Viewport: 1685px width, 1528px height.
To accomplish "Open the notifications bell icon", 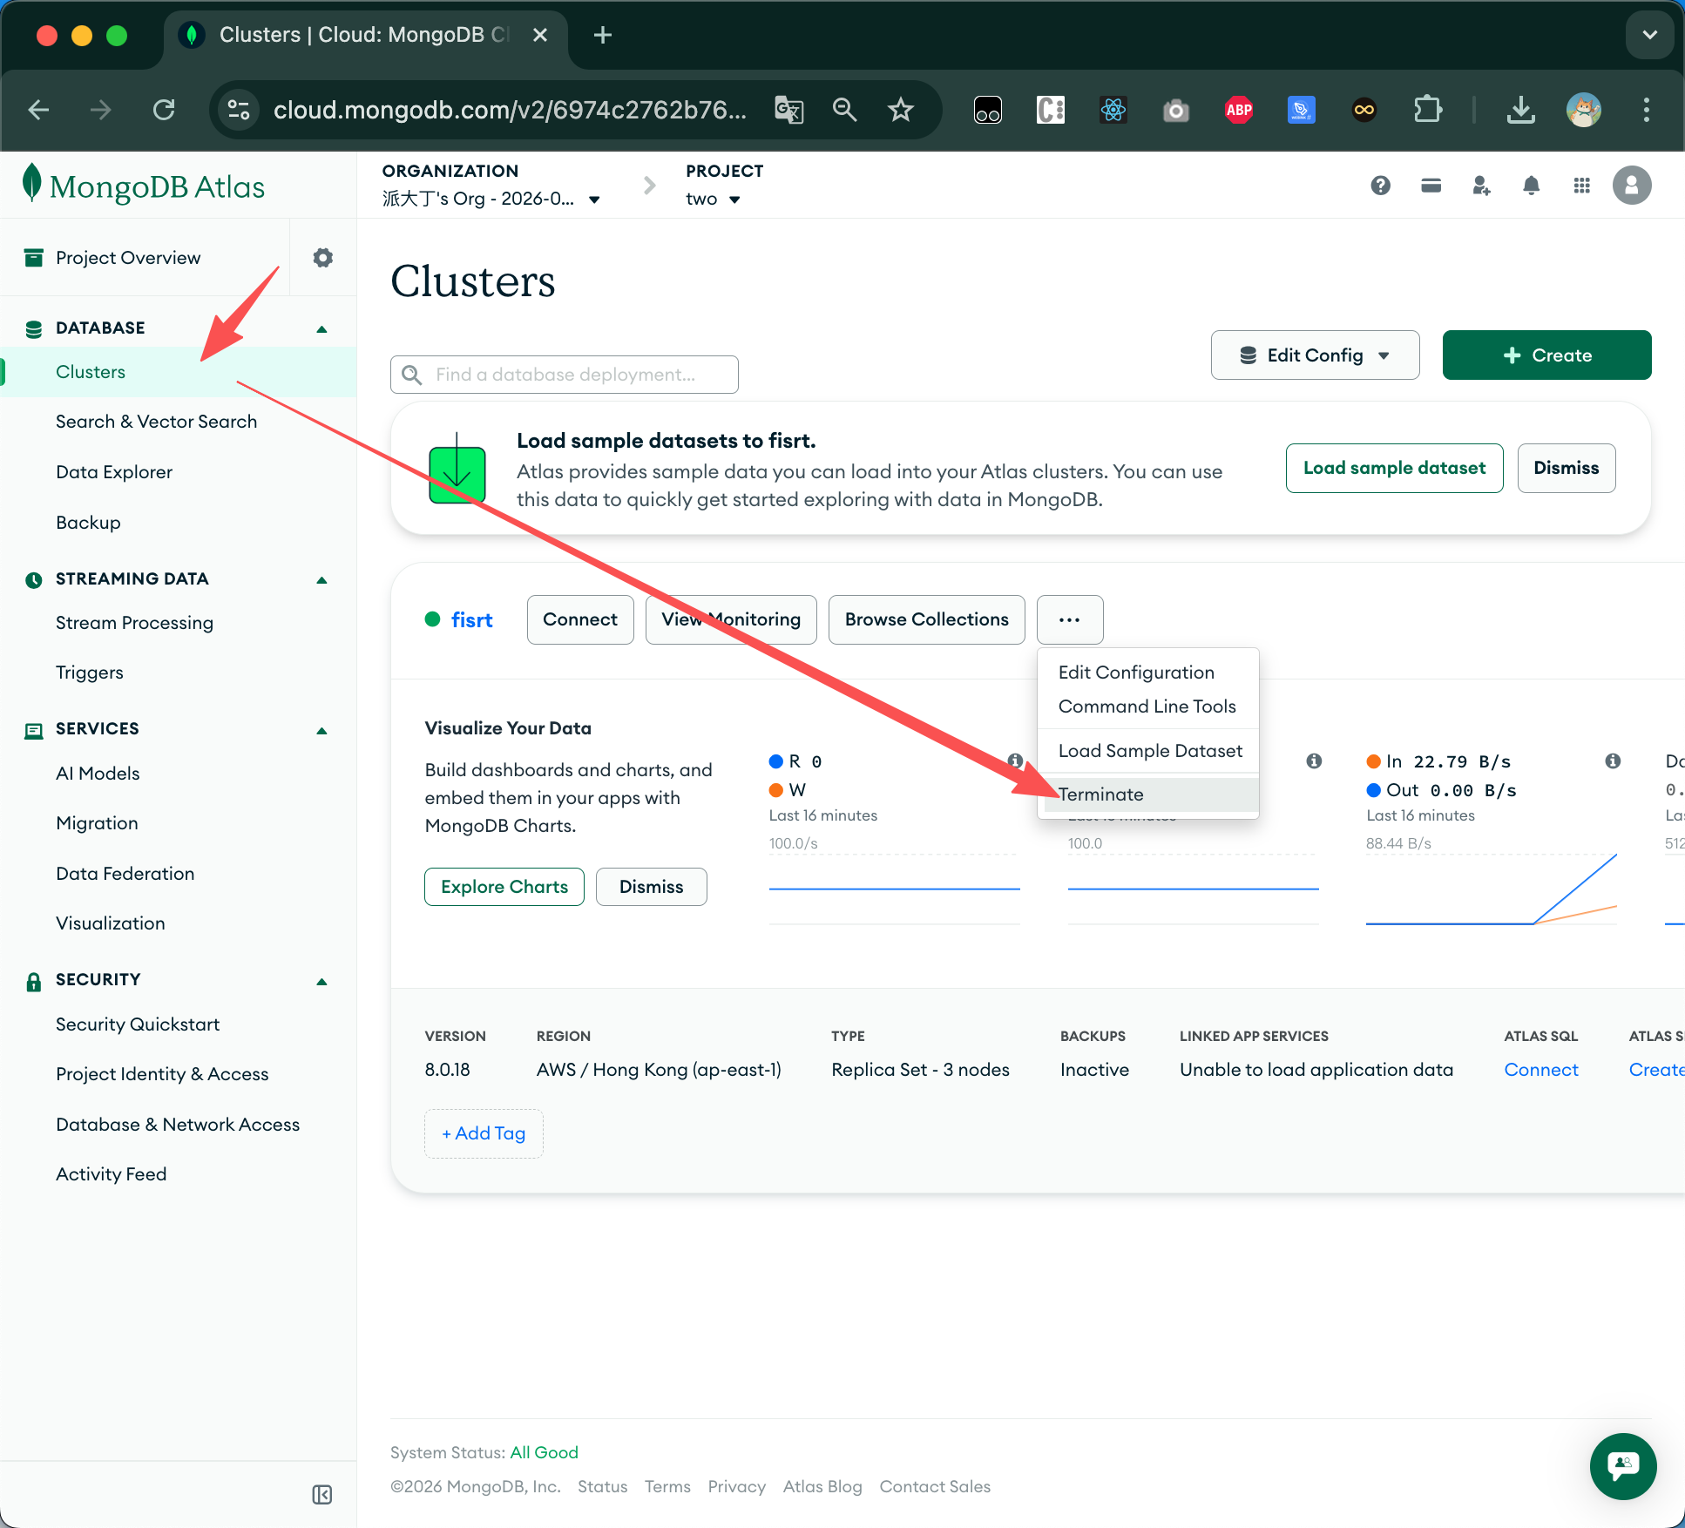I will [1531, 185].
